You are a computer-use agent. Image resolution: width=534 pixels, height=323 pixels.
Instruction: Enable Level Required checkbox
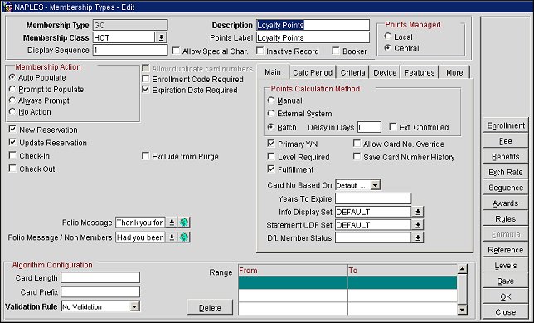(x=271, y=157)
